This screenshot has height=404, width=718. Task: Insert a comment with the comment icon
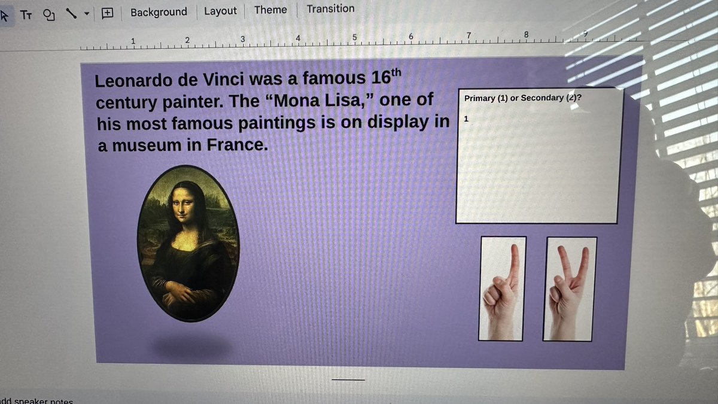point(108,13)
